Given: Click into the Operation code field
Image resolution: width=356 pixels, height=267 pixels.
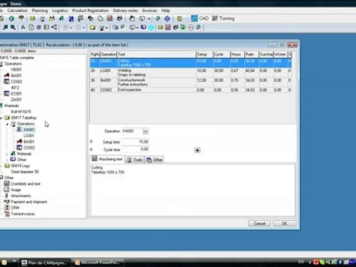Looking at the screenshot, I should click(x=132, y=131).
